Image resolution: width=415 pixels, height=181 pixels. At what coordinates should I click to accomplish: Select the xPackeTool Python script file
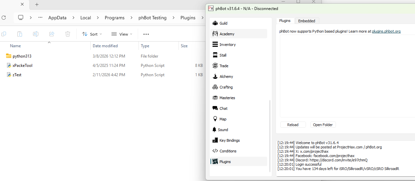(22, 66)
